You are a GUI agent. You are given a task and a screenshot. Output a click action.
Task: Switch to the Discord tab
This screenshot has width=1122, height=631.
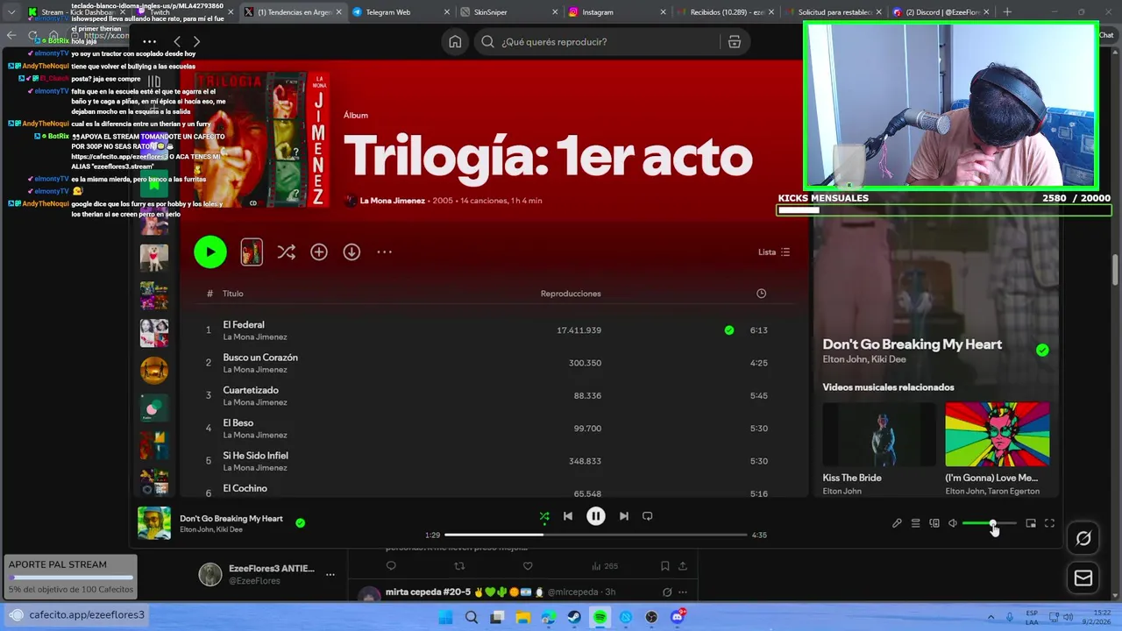click(x=942, y=12)
